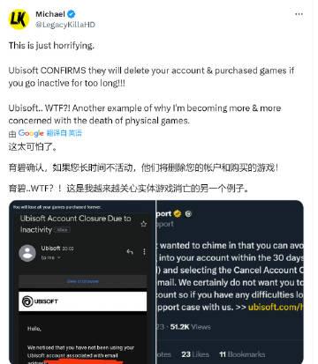
Task: Click the blue verified badge next to Michael
Action: [72, 14]
